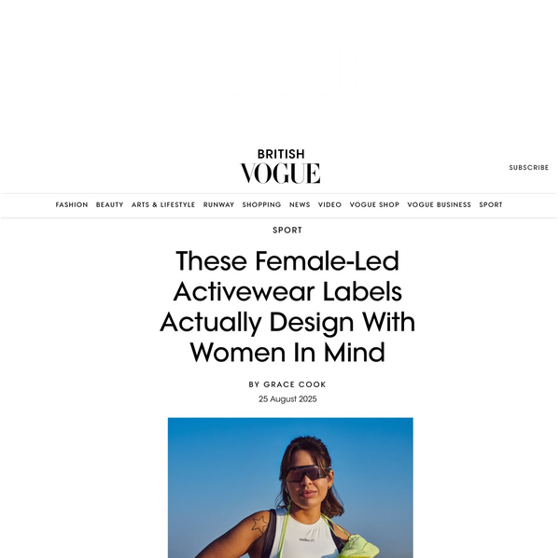Viewport: 560px width, 558px height.
Task: Open the Runway navigation item
Action: pos(218,205)
